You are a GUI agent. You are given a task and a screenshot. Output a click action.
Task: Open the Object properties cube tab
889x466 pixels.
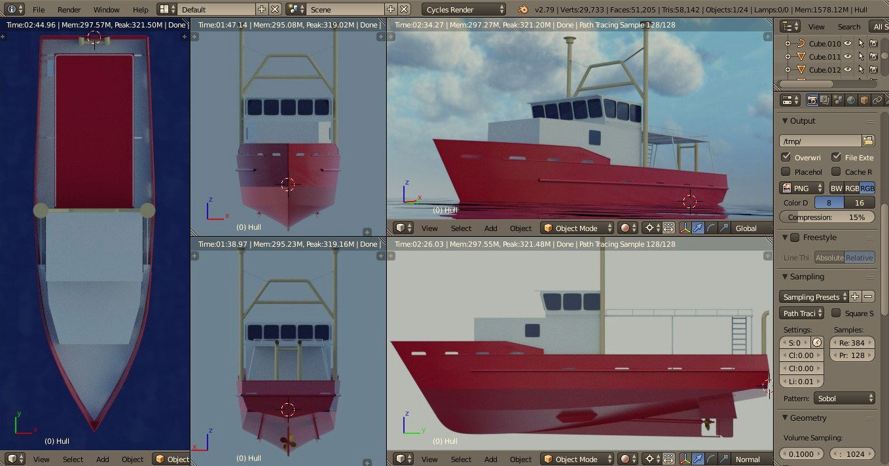863,100
